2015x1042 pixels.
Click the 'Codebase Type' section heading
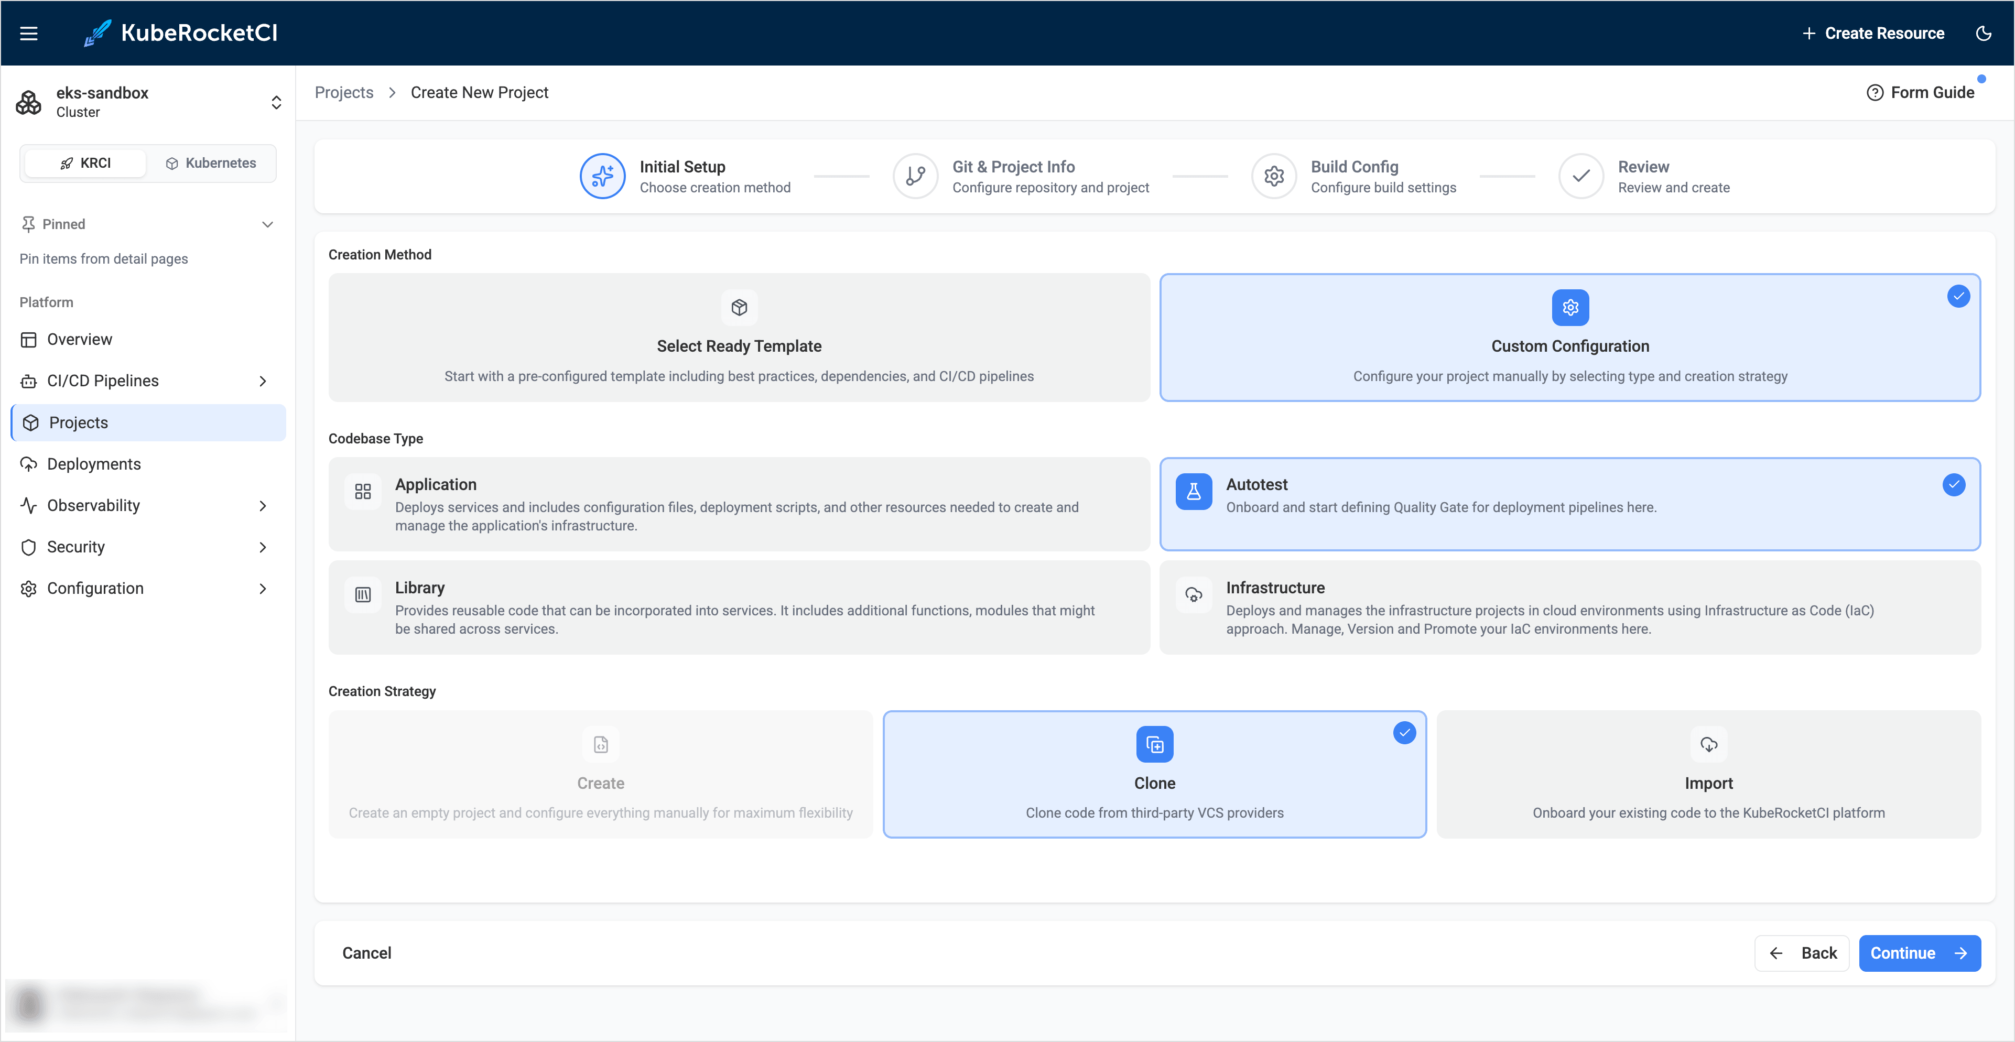coord(375,439)
